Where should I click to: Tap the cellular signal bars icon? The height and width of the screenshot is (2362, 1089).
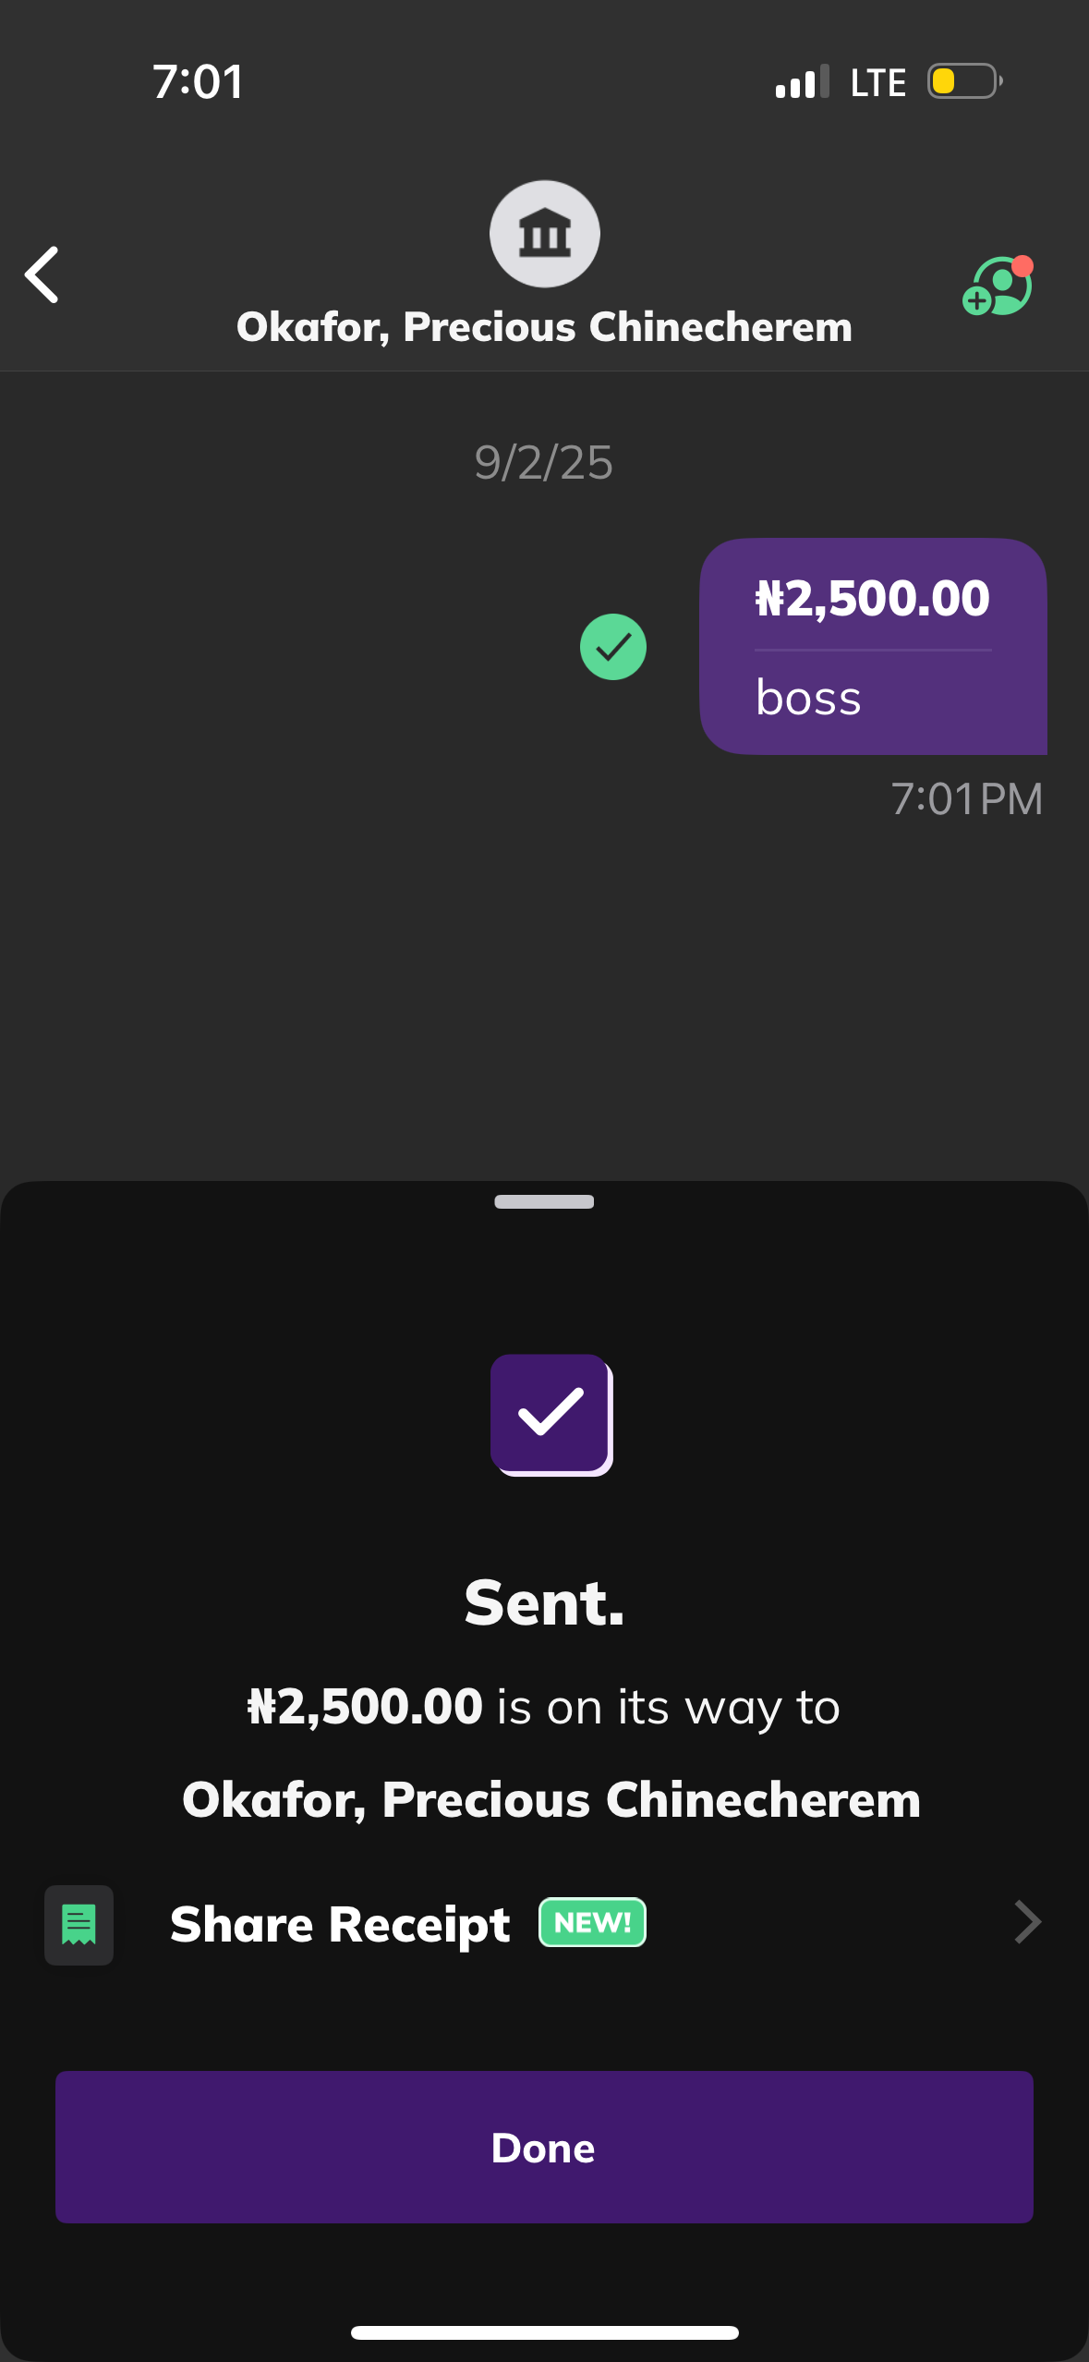[x=802, y=81]
